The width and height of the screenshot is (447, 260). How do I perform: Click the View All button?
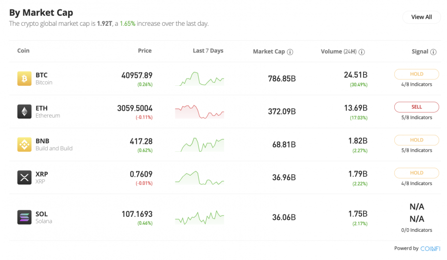click(x=421, y=17)
